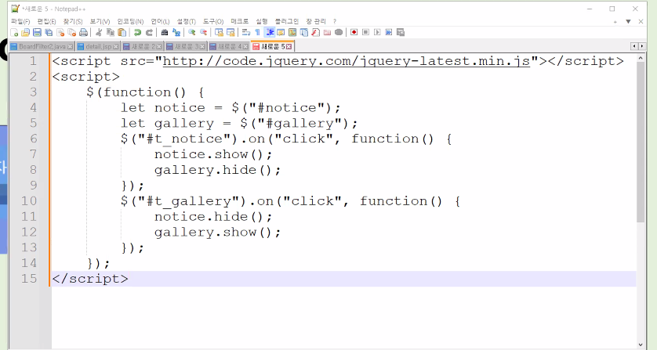Open the Function List toolbar icon
The height and width of the screenshot is (350, 657).
(315, 32)
